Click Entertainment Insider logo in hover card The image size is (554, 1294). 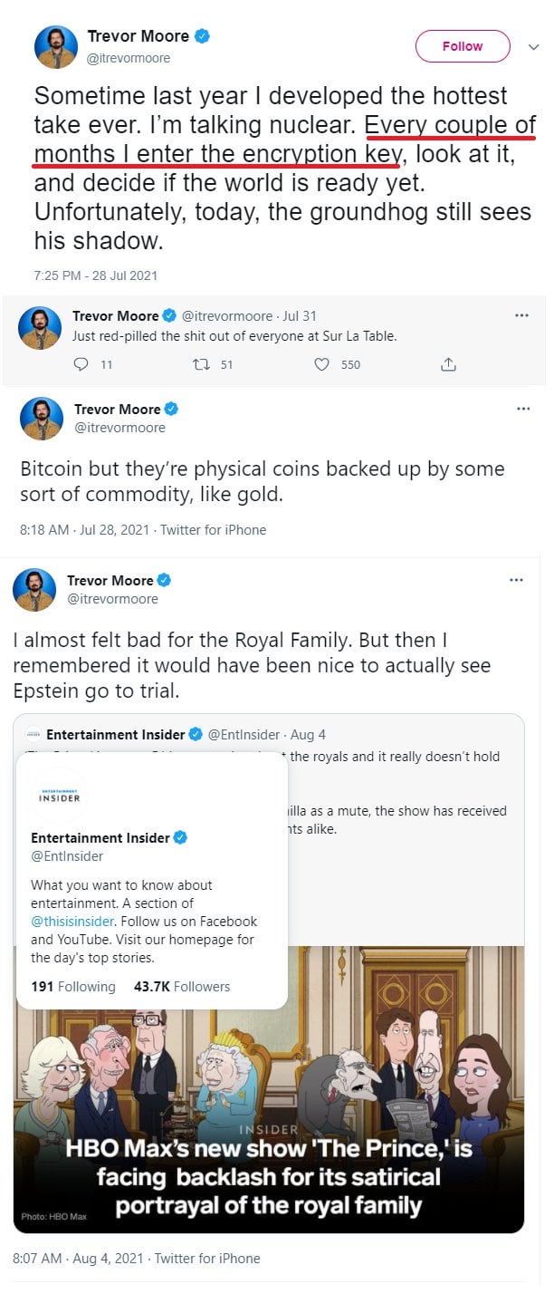(x=60, y=795)
